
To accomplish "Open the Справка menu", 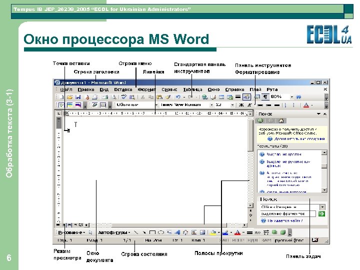I will click(x=234, y=89).
